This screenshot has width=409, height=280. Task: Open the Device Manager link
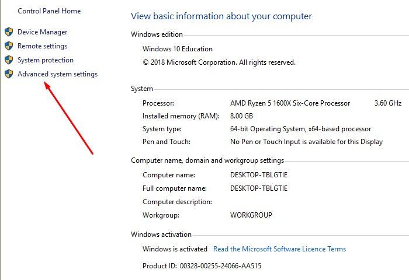tap(43, 32)
